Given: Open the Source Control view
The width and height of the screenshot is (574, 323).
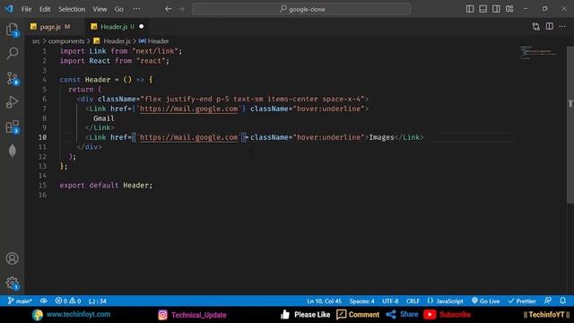Looking at the screenshot, I should coord(13,78).
